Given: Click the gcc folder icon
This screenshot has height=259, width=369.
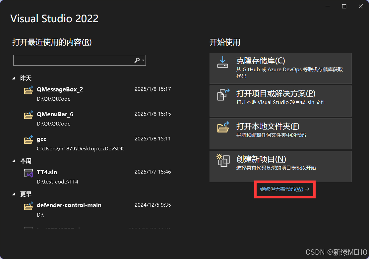Looking at the screenshot, I should click(x=29, y=140).
